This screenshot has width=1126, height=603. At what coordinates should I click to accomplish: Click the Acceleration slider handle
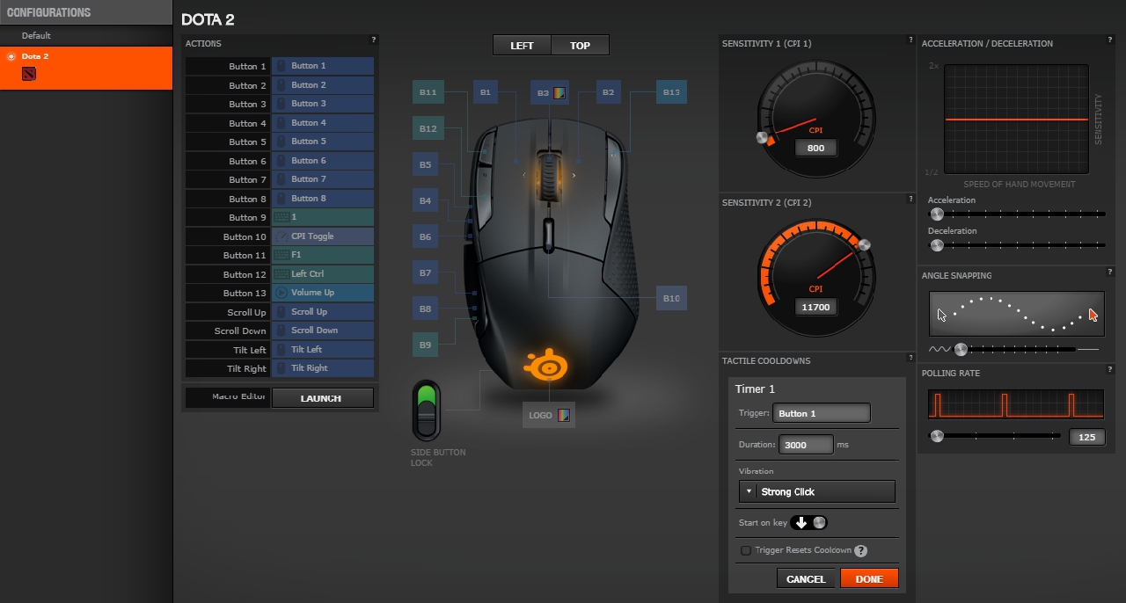[x=937, y=214]
